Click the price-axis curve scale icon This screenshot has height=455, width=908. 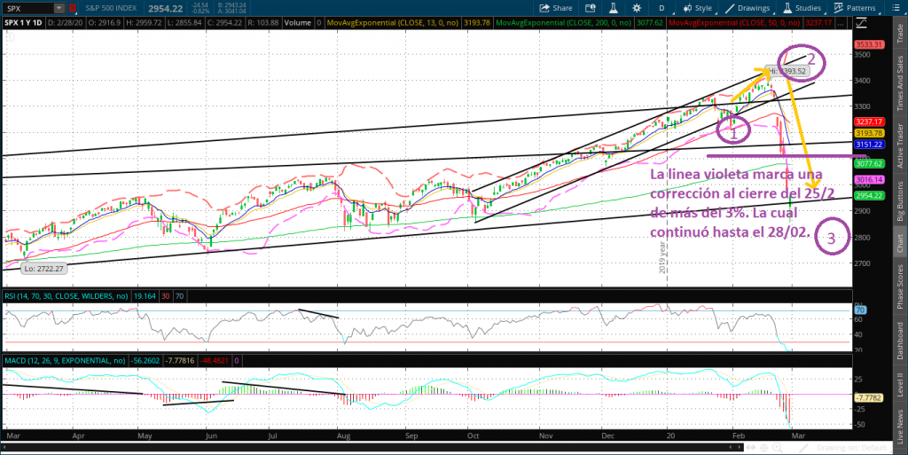click(x=861, y=23)
